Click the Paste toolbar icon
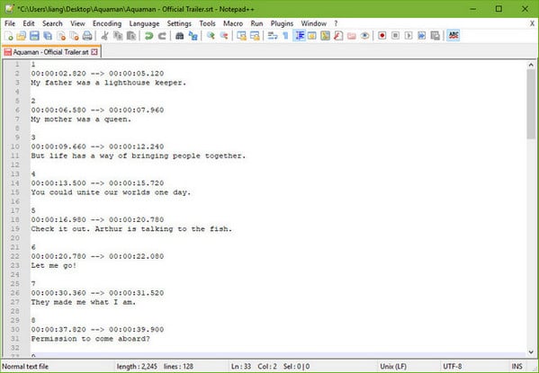The height and width of the screenshot is (373, 539). coord(131,36)
